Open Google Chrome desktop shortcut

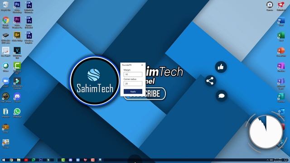[5, 22]
